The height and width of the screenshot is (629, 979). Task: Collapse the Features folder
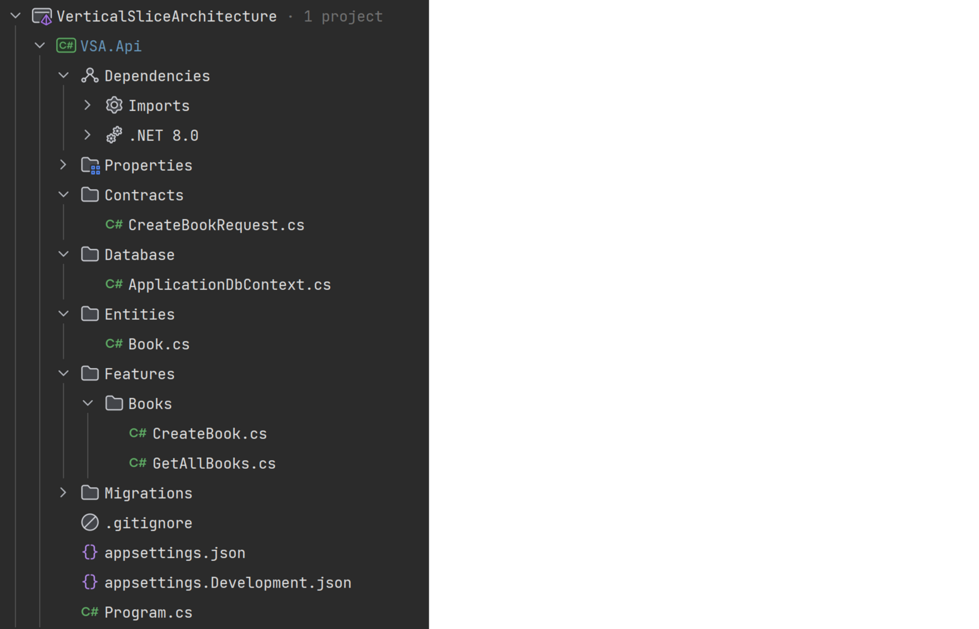click(63, 373)
